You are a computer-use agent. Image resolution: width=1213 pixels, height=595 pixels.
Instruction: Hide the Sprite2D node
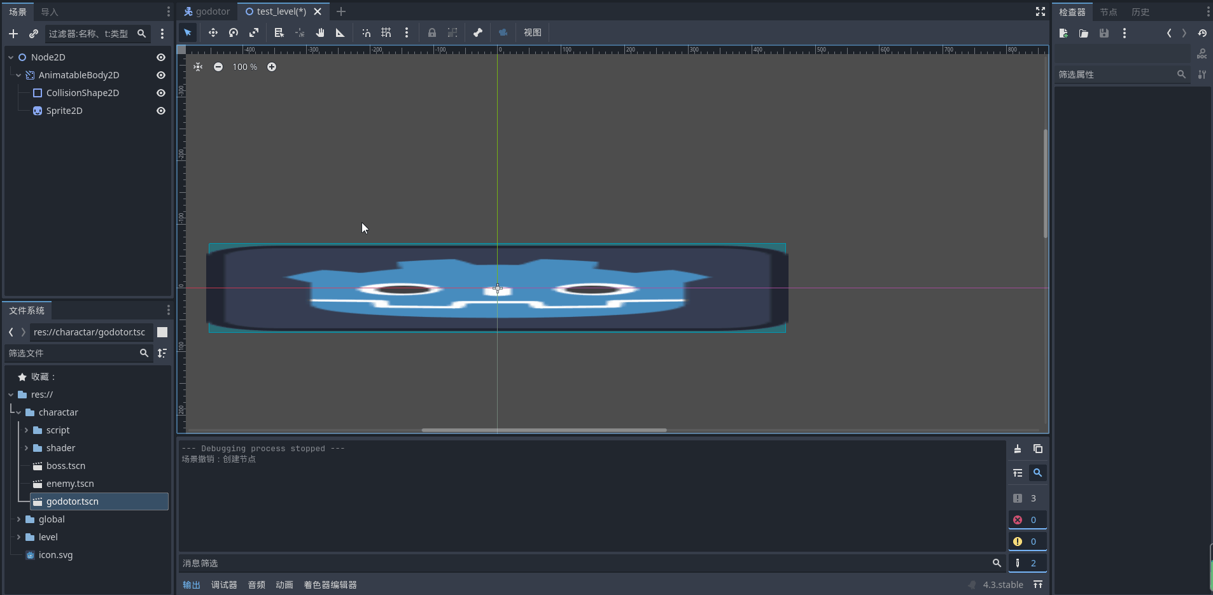[x=161, y=111]
